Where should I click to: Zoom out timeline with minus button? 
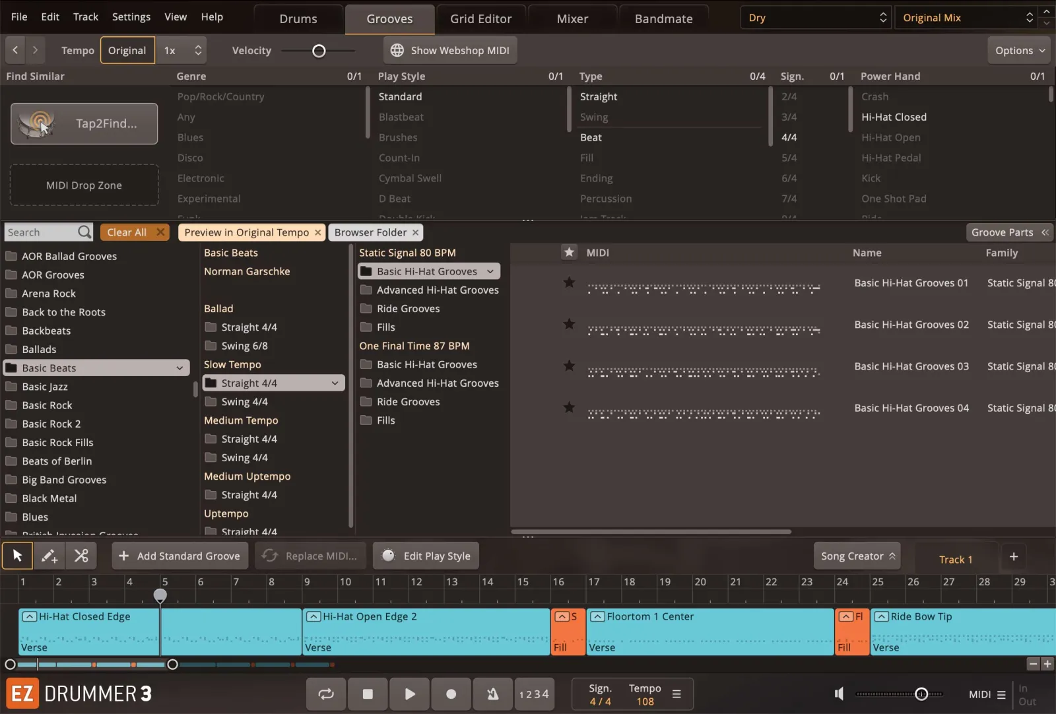pyautogui.click(x=1034, y=664)
